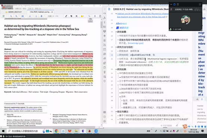Open WPS Office from the taskbar

pos(69,131)
